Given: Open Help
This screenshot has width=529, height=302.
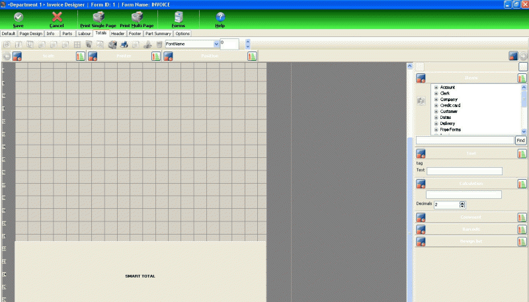Looking at the screenshot, I should pyautogui.click(x=220, y=20).
